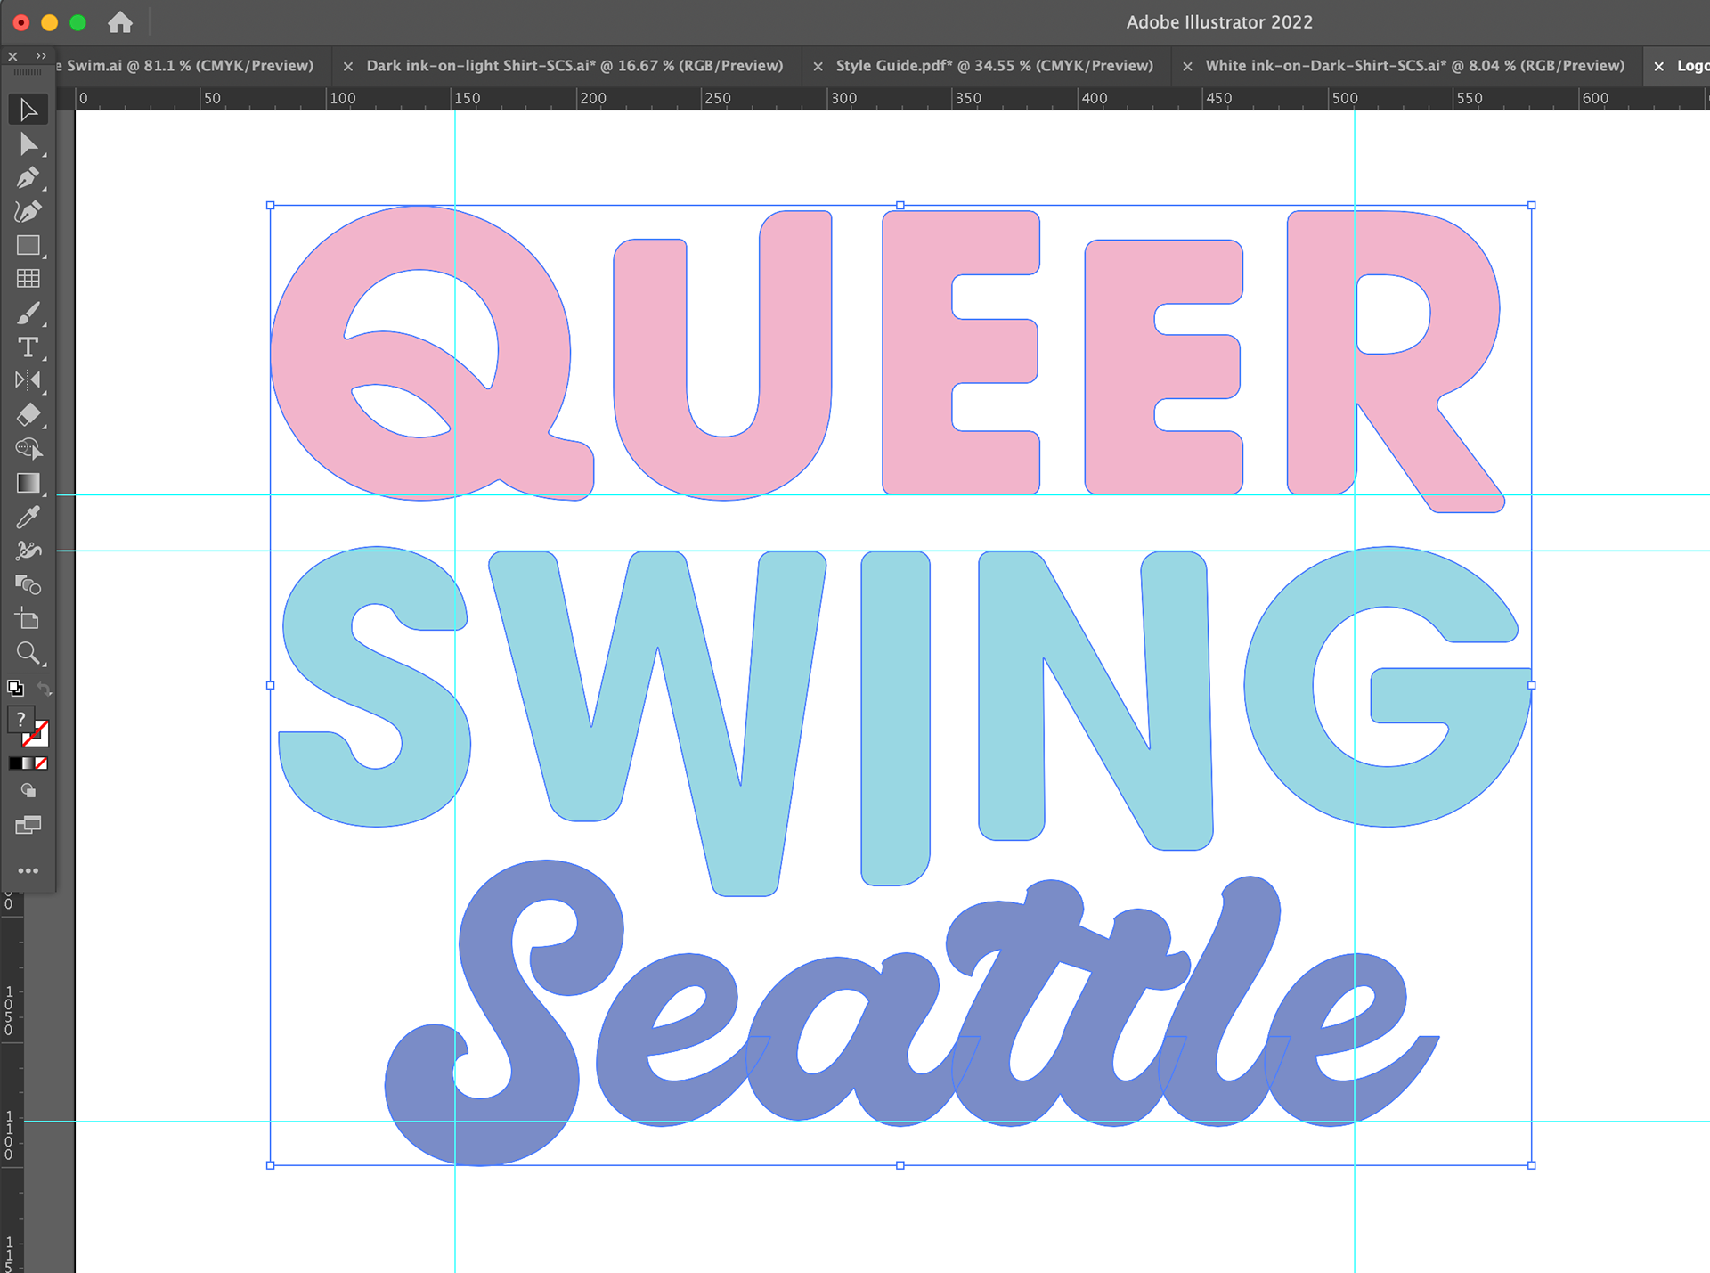This screenshot has width=1710, height=1273.
Task: Toggle the drawing mode button
Action: click(28, 790)
